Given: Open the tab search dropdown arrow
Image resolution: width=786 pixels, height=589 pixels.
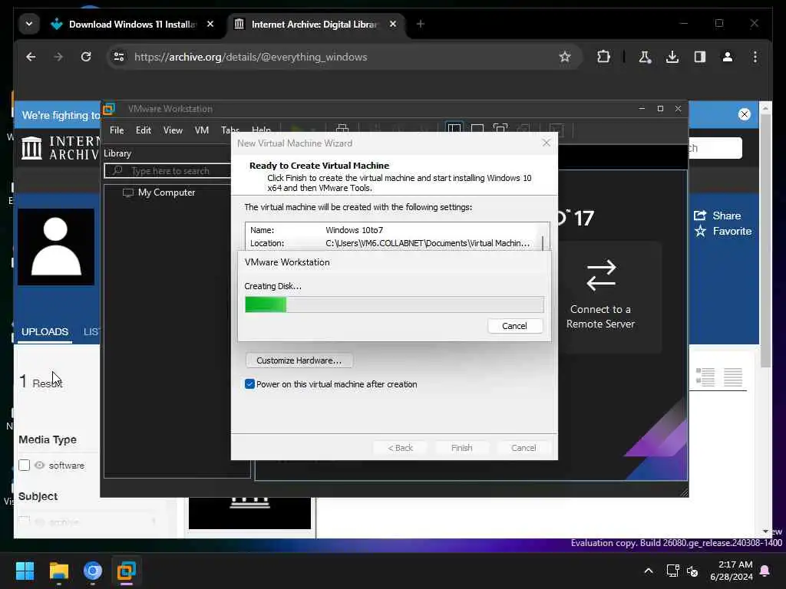Looking at the screenshot, I should pos(29,24).
